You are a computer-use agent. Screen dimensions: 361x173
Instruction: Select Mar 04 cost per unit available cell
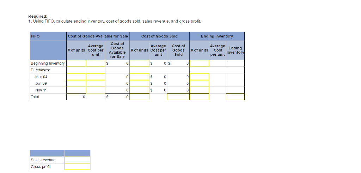coord(96,77)
